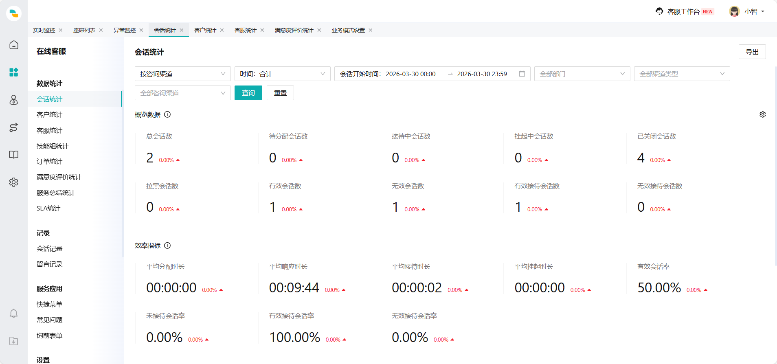The image size is (777, 364).
Task: Open the 全部部门 dropdown
Action: click(582, 74)
